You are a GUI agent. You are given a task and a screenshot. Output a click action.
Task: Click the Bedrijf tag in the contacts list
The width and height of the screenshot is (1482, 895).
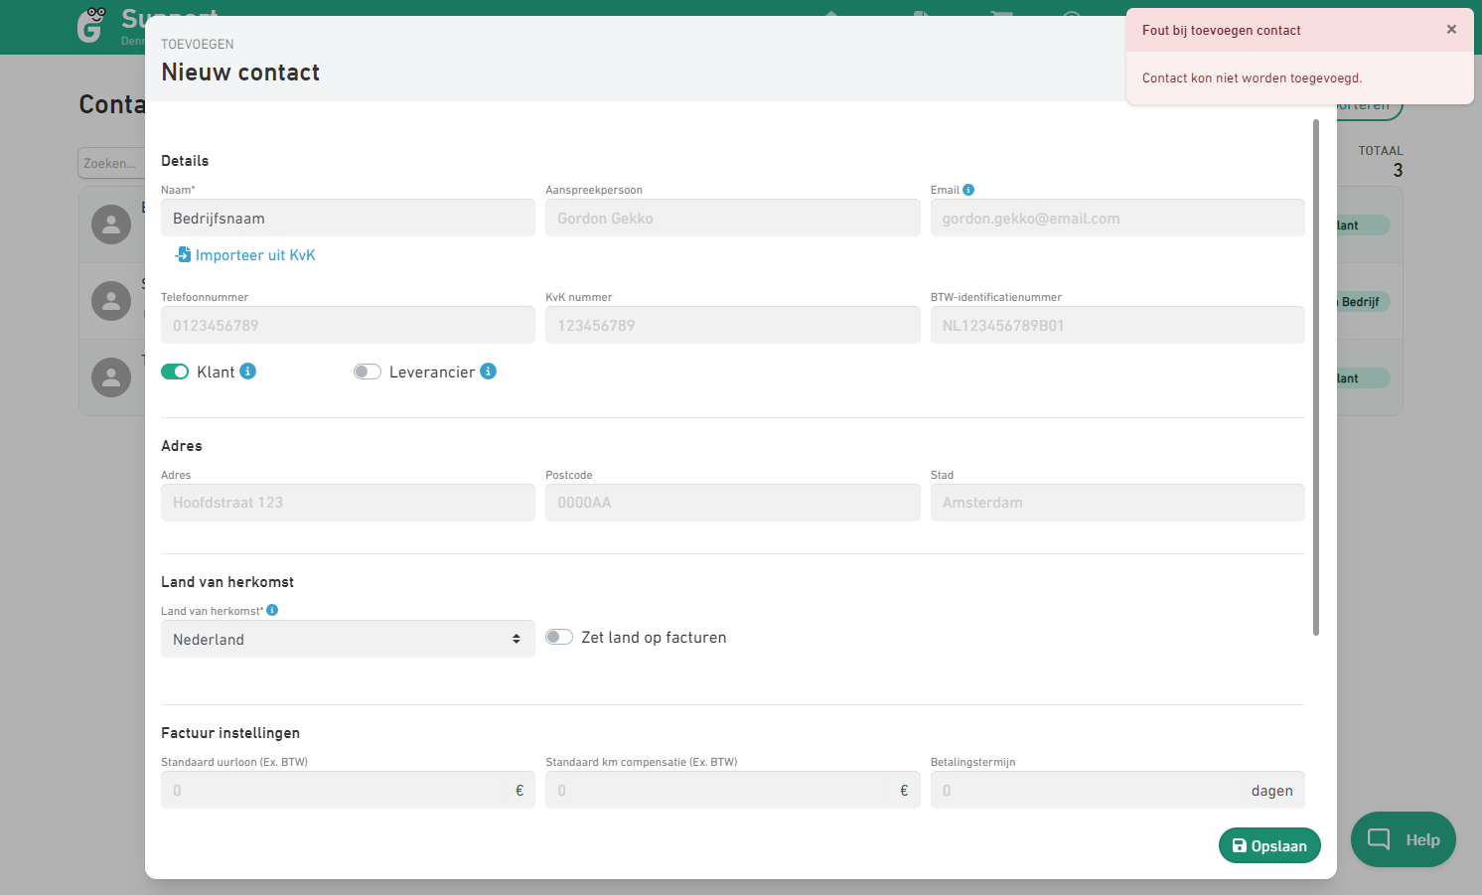1362,302
